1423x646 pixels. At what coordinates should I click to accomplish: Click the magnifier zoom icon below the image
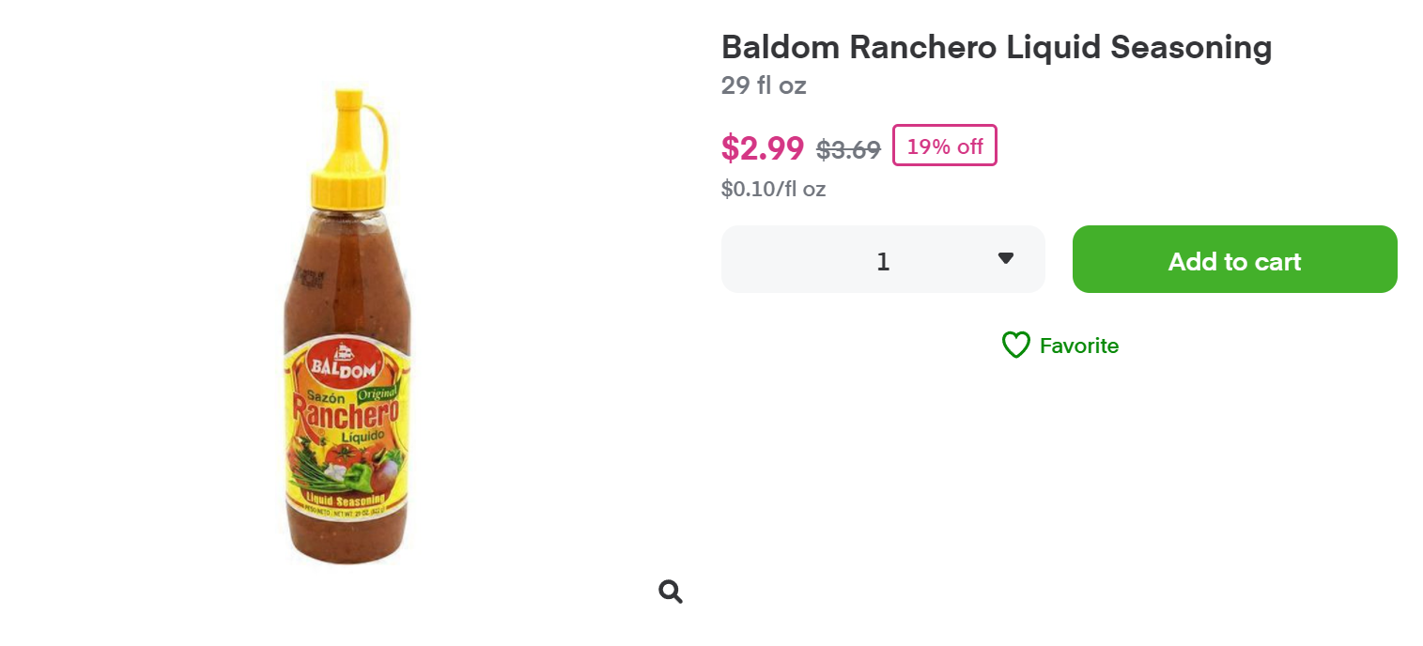(x=670, y=592)
